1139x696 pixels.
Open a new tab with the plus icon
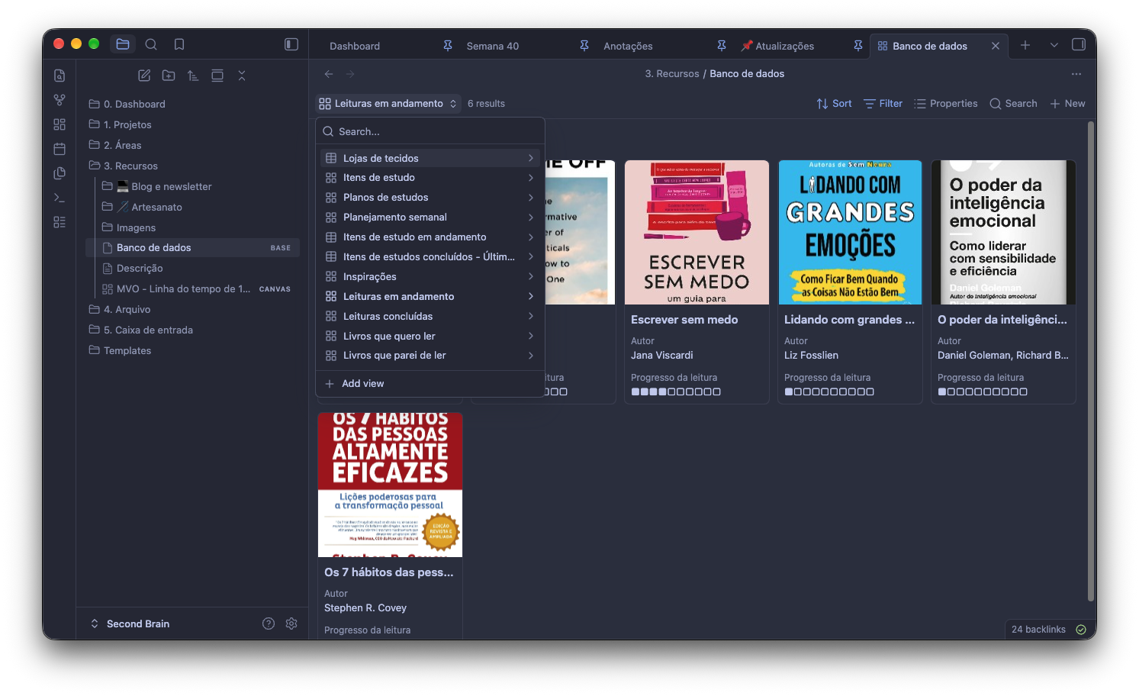click(1025, 46)
